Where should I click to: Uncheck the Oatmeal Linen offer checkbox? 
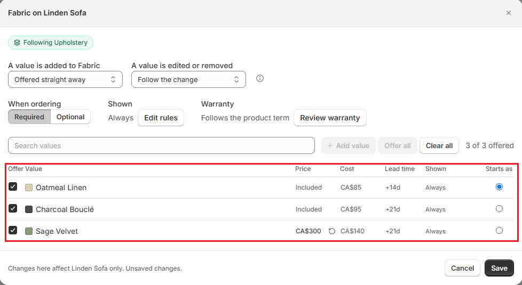(13, 186)
